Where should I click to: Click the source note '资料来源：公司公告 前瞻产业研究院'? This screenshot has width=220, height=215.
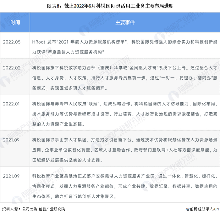(x=34, y=209)
